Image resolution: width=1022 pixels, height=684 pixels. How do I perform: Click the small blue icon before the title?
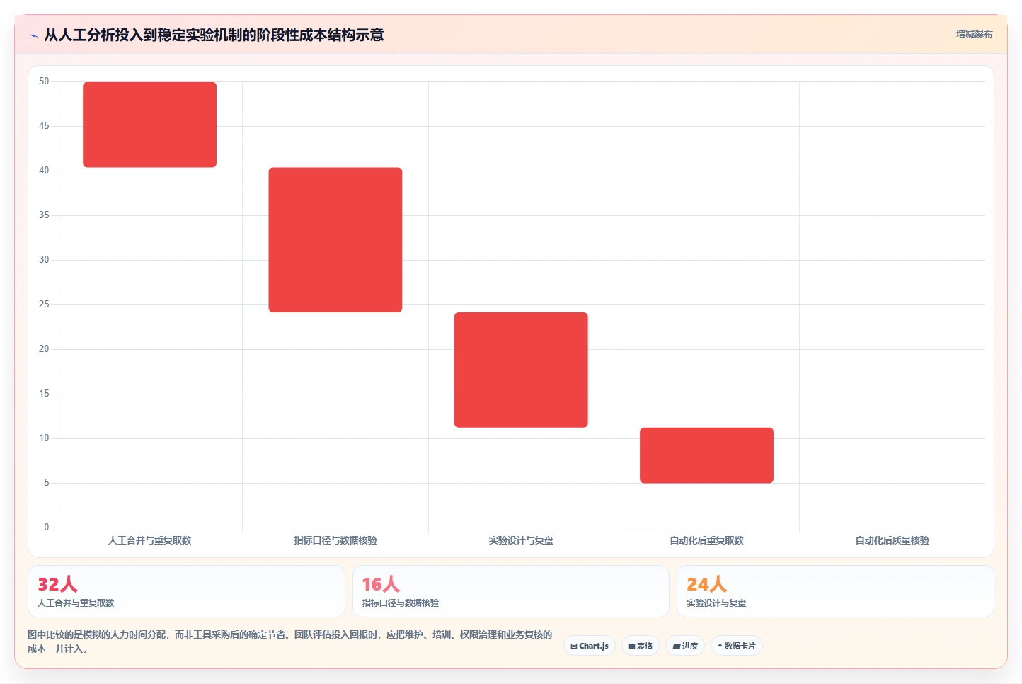[33, 35]
